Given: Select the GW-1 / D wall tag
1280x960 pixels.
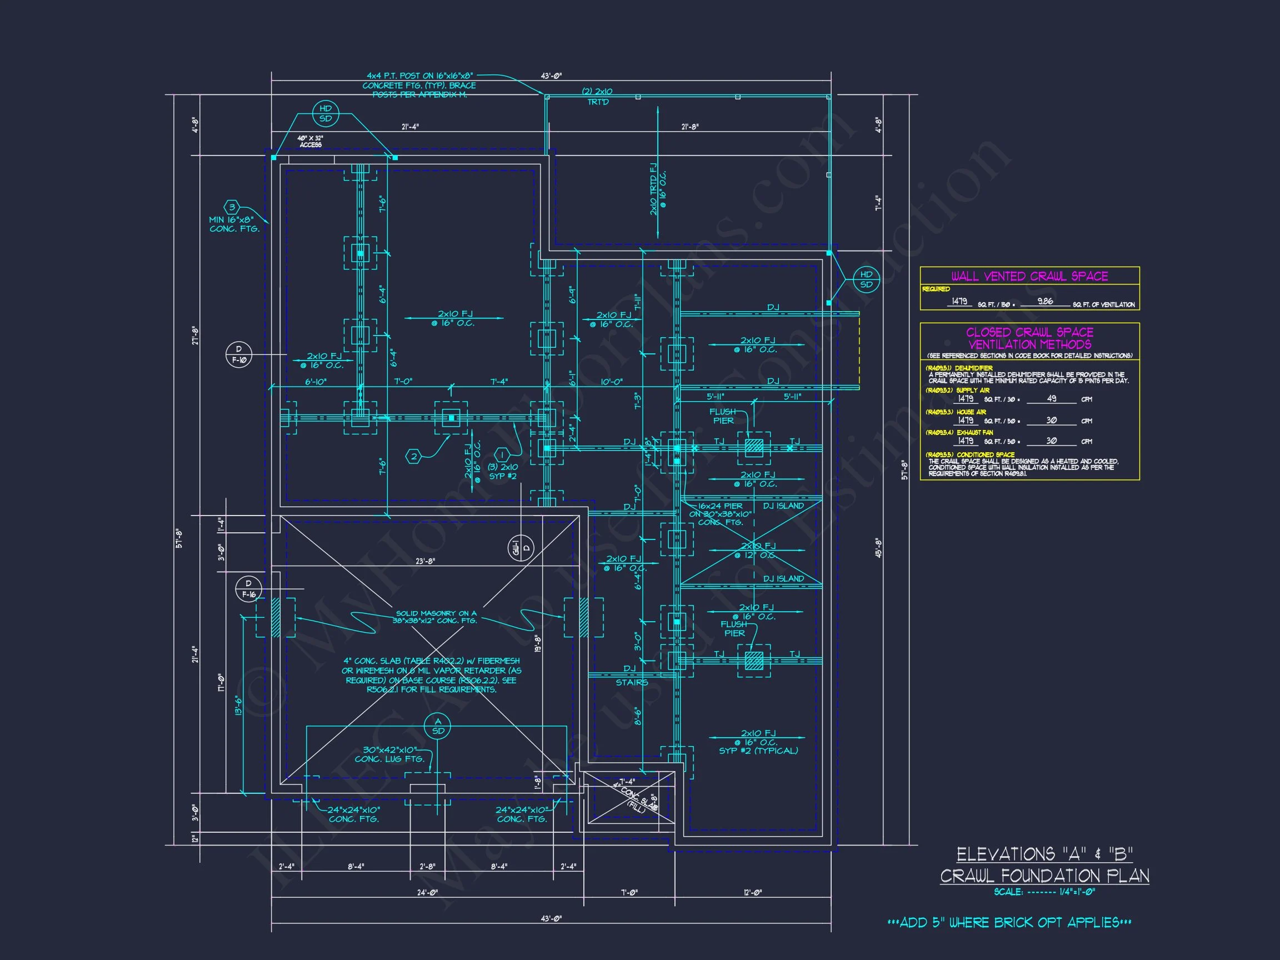Looking at the screenshot, I should point(521,547).
